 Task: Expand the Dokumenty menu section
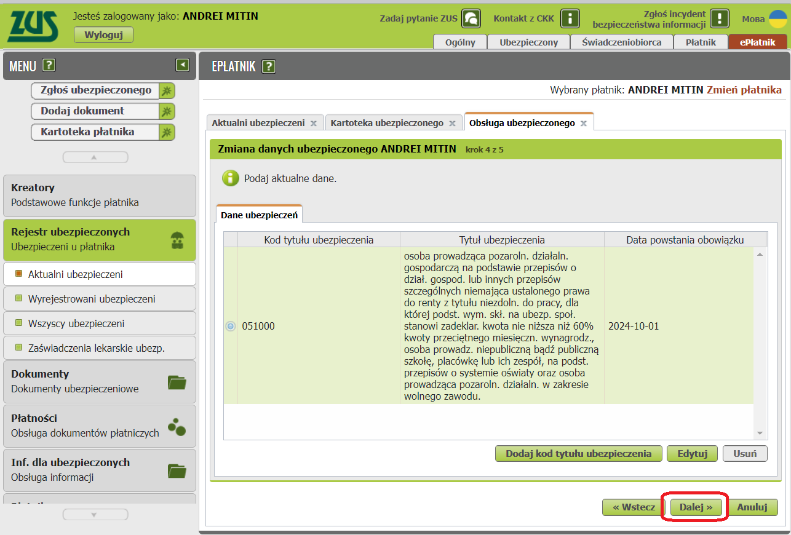pyautogui.click(x=99, y=381)
